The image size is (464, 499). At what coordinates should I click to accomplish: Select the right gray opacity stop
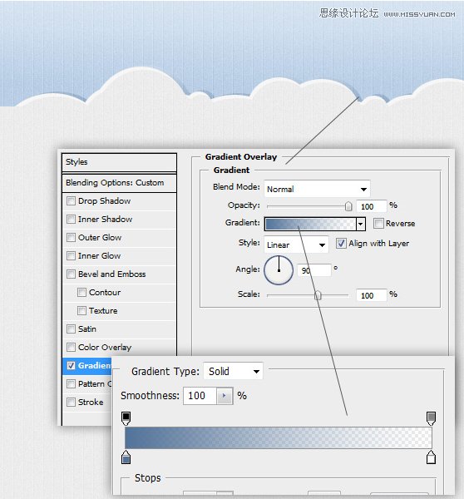click(431, 418)
